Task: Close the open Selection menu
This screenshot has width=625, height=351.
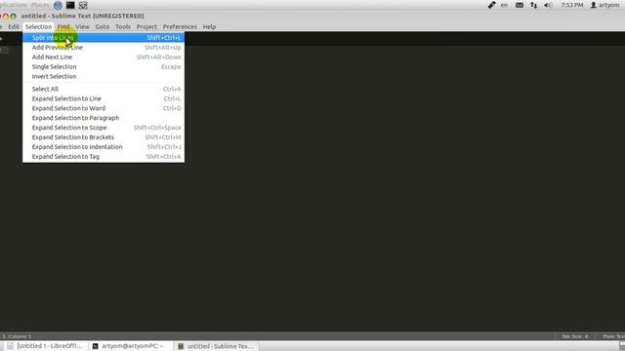Action: click(38, 26)
